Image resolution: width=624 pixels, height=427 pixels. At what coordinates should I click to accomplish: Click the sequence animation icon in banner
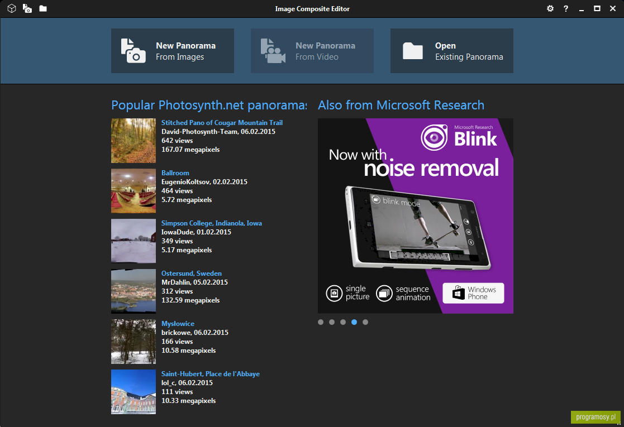(x=384, y=294)
